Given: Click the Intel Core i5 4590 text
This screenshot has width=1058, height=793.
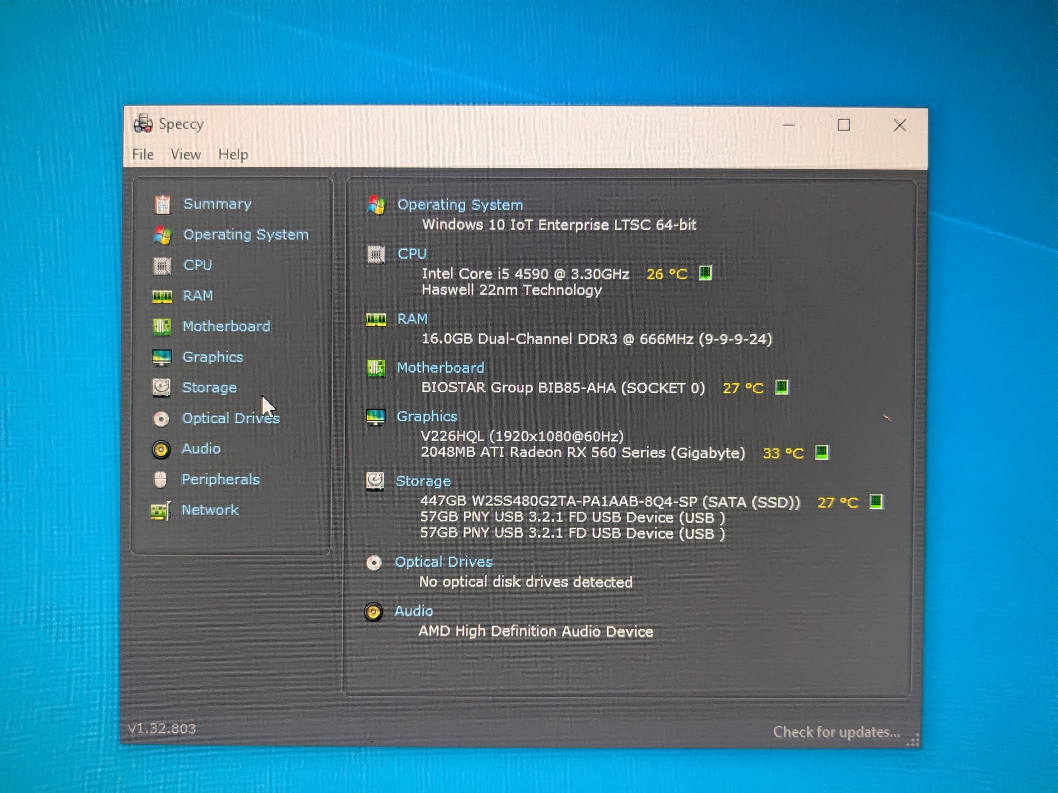Looking at the screenshot, I should [525, 274].
